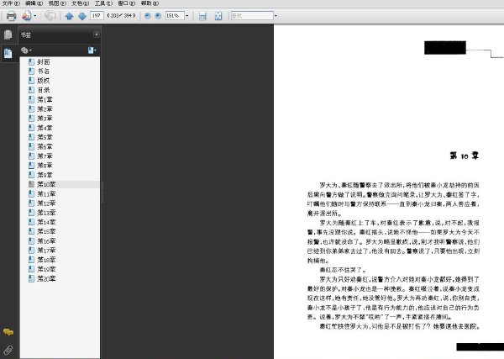Jump to the 第7章 bookmark
This screenshot has width=504, height=359.
click(x=45, y=156)
